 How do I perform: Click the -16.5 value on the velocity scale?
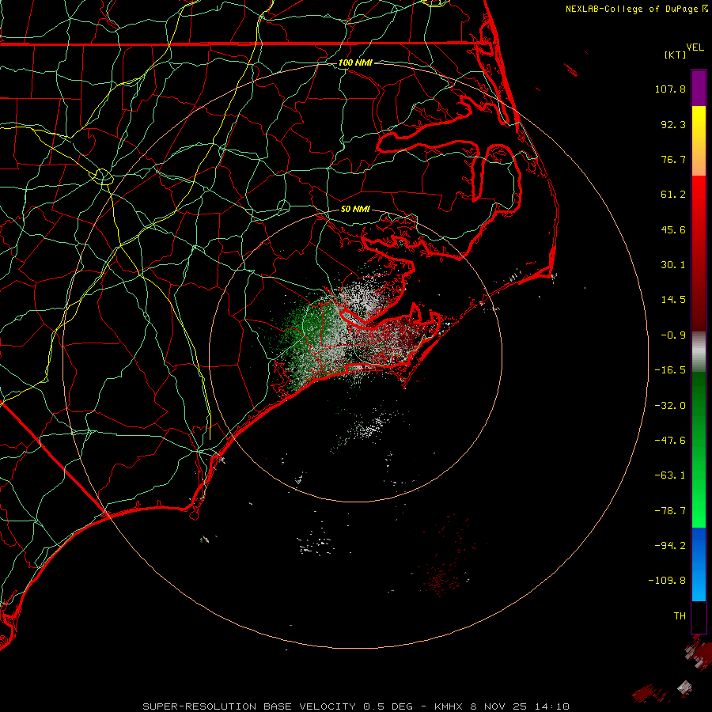(x=670, y=370)
